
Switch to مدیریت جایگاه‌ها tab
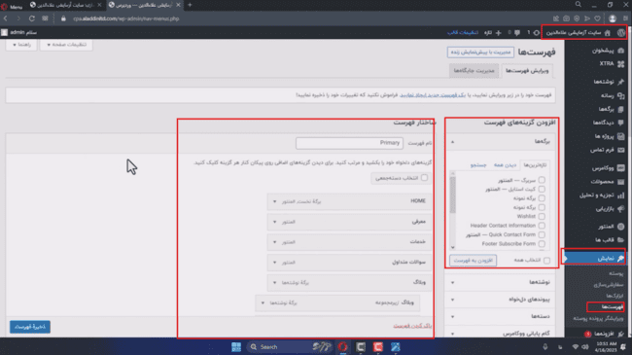[474, 71]
